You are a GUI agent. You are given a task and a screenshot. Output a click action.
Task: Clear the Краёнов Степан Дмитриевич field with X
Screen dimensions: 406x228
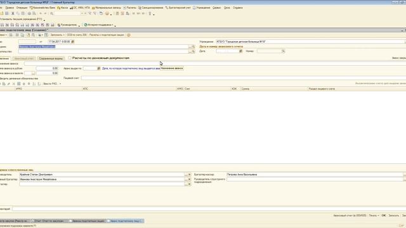tap(189, 175)
